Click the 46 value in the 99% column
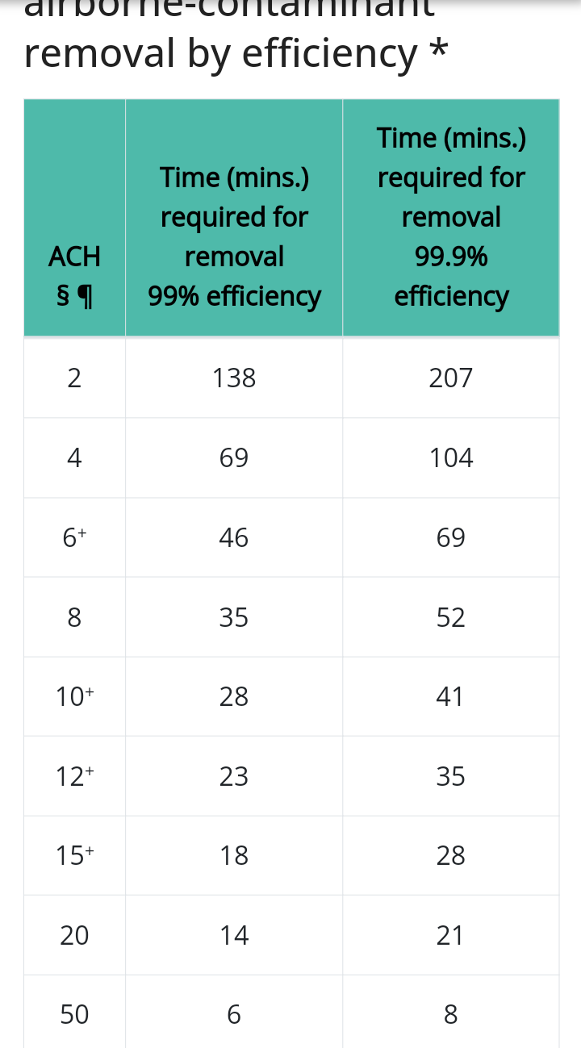The height and width of the screenshot is (1048, 581). [x=234, y=538]
